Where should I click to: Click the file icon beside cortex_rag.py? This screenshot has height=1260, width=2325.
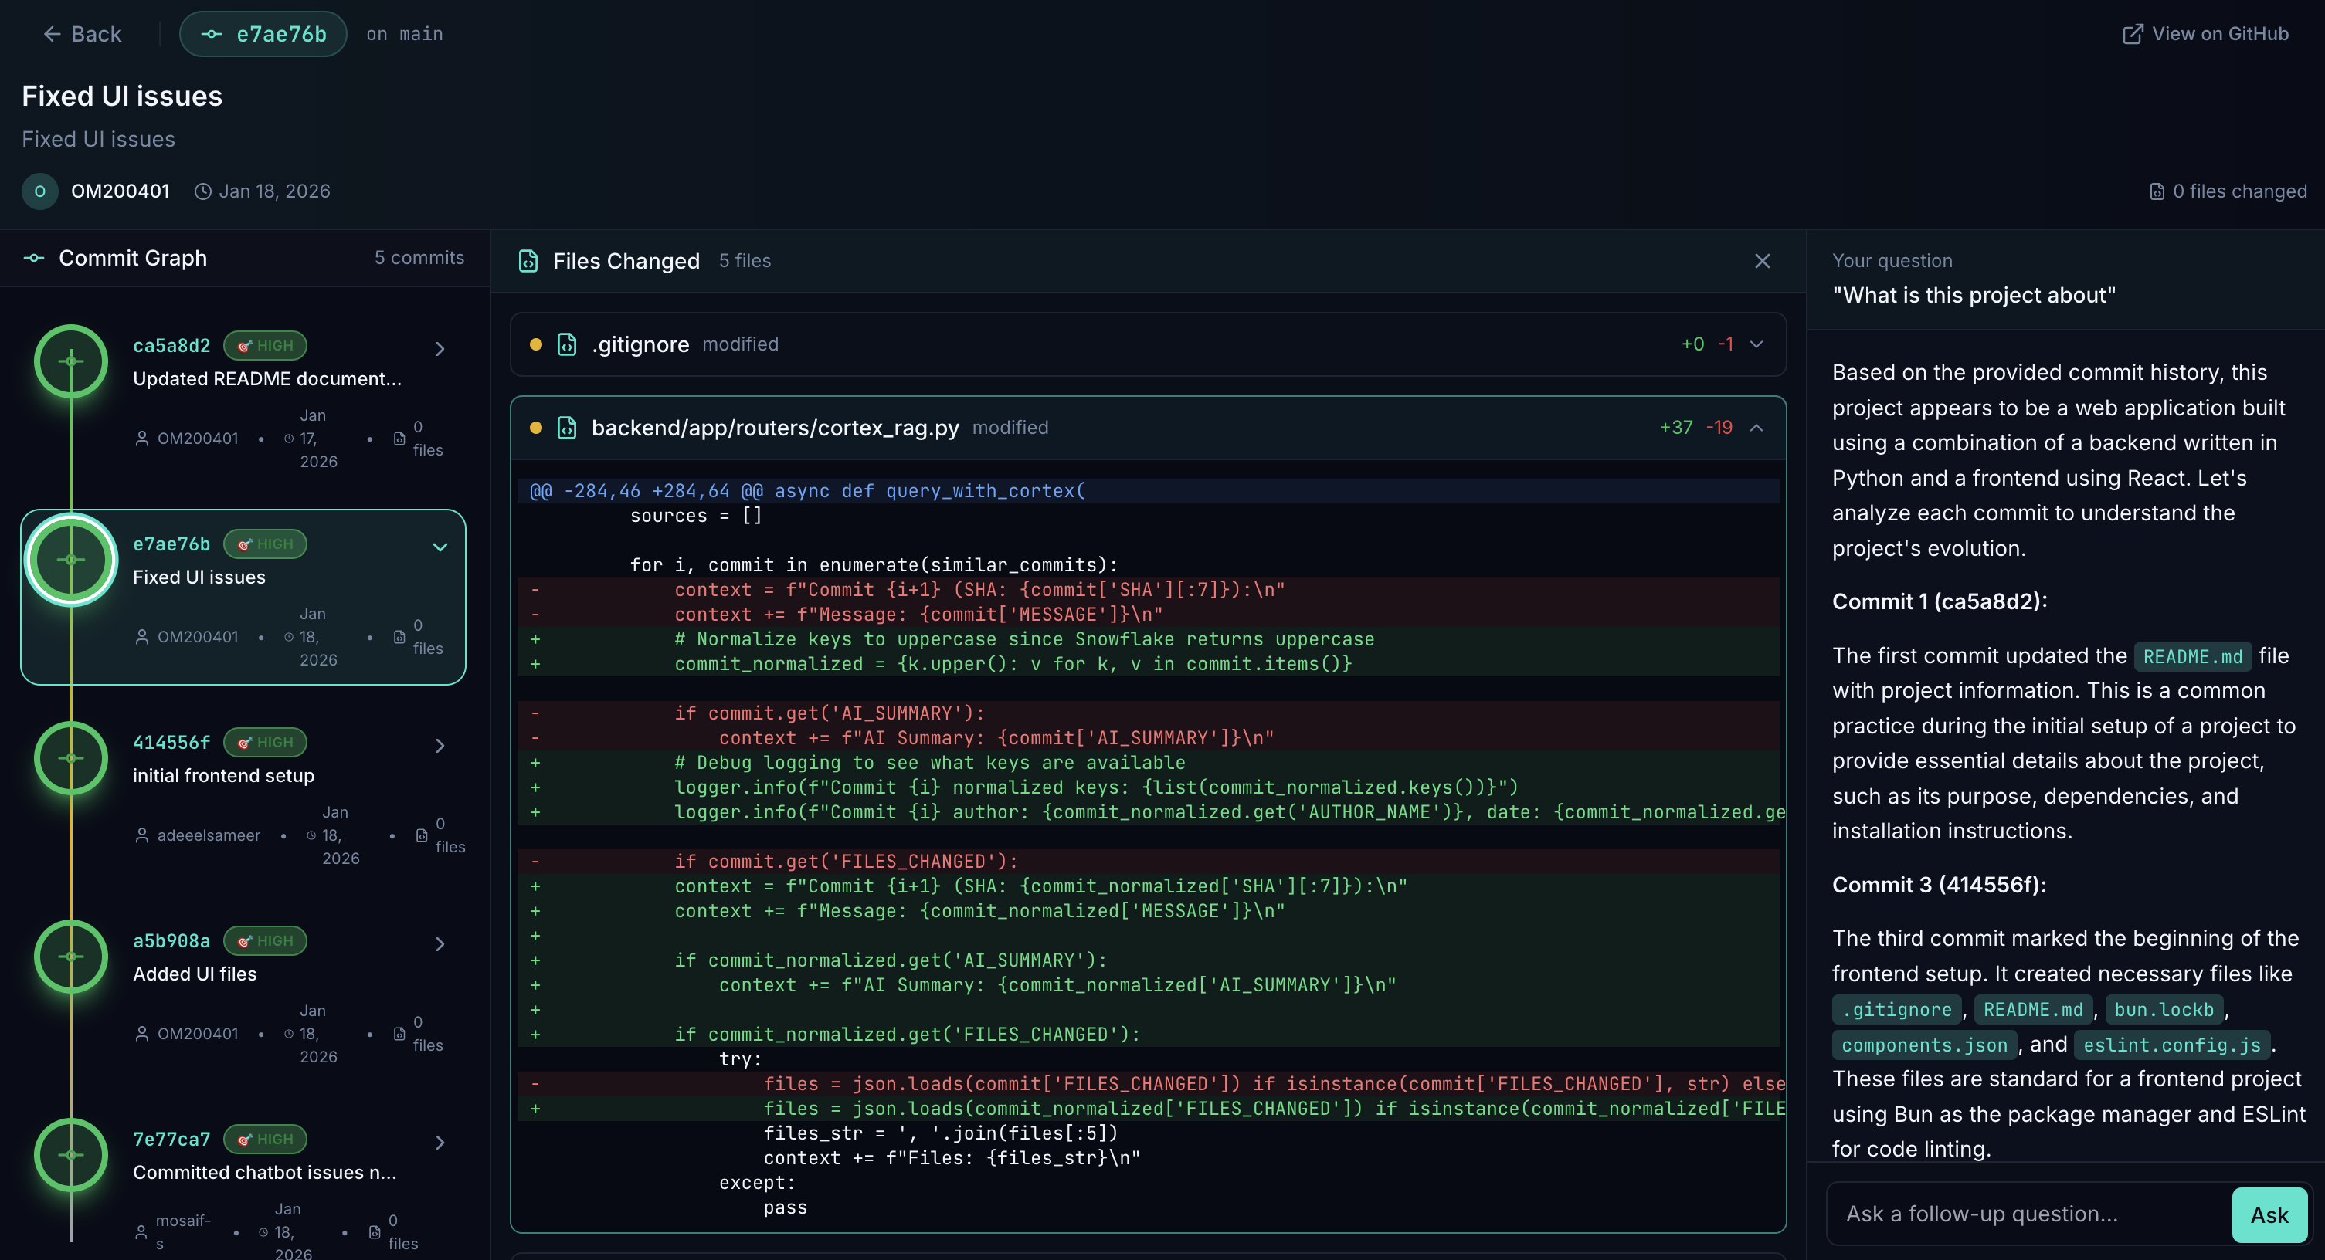567,428
